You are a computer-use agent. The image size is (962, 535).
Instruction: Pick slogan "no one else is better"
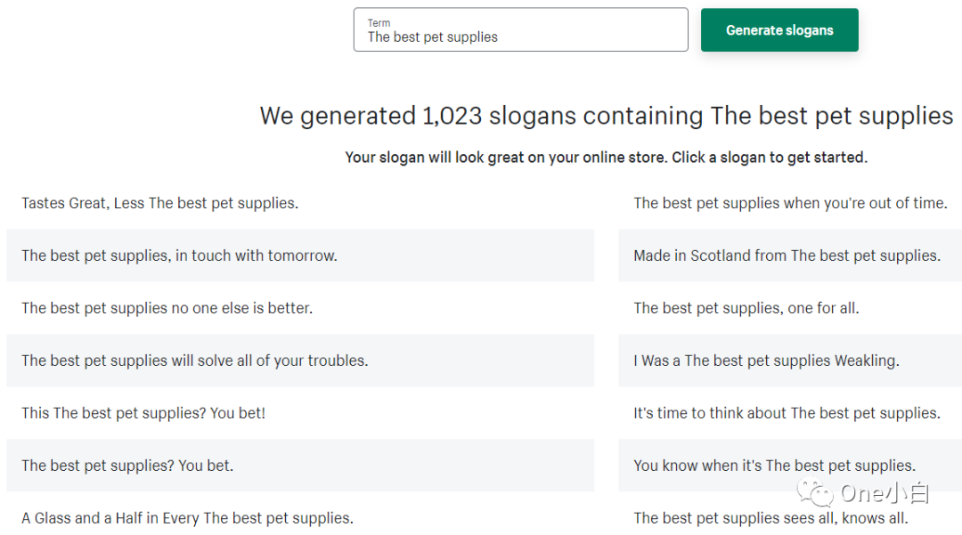click(167, 308)
